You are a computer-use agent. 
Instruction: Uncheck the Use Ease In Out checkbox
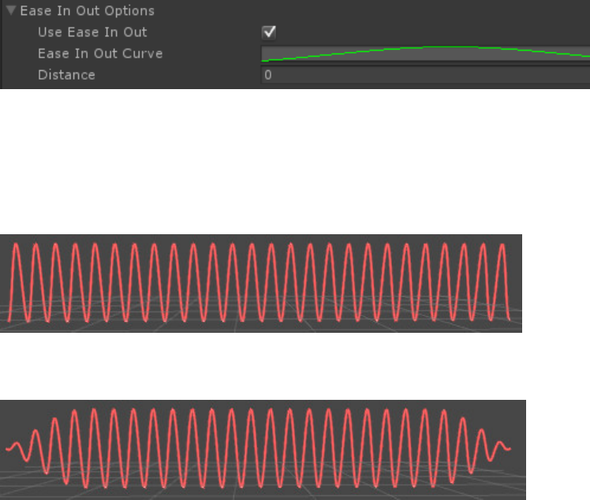269,32
